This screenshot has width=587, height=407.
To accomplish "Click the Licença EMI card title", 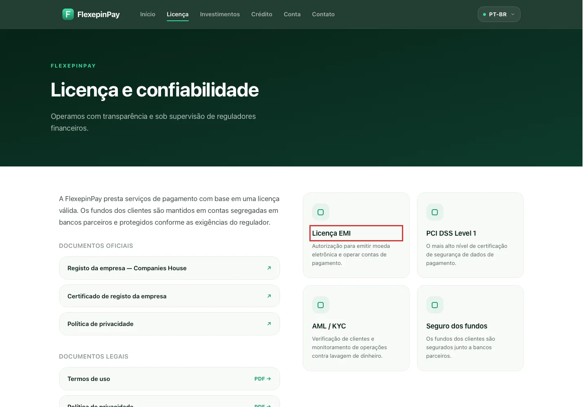I will point(331,233).
